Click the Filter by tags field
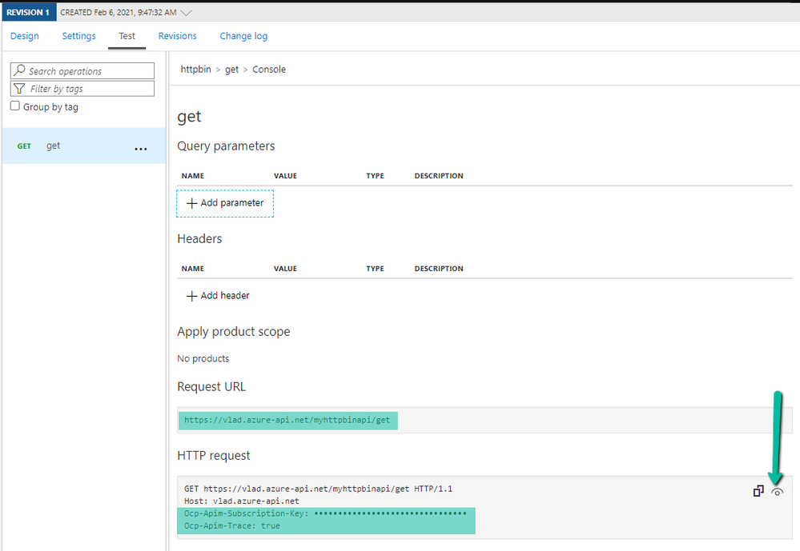The width and height of the screenshot is (800, 551). click(88, 89)
